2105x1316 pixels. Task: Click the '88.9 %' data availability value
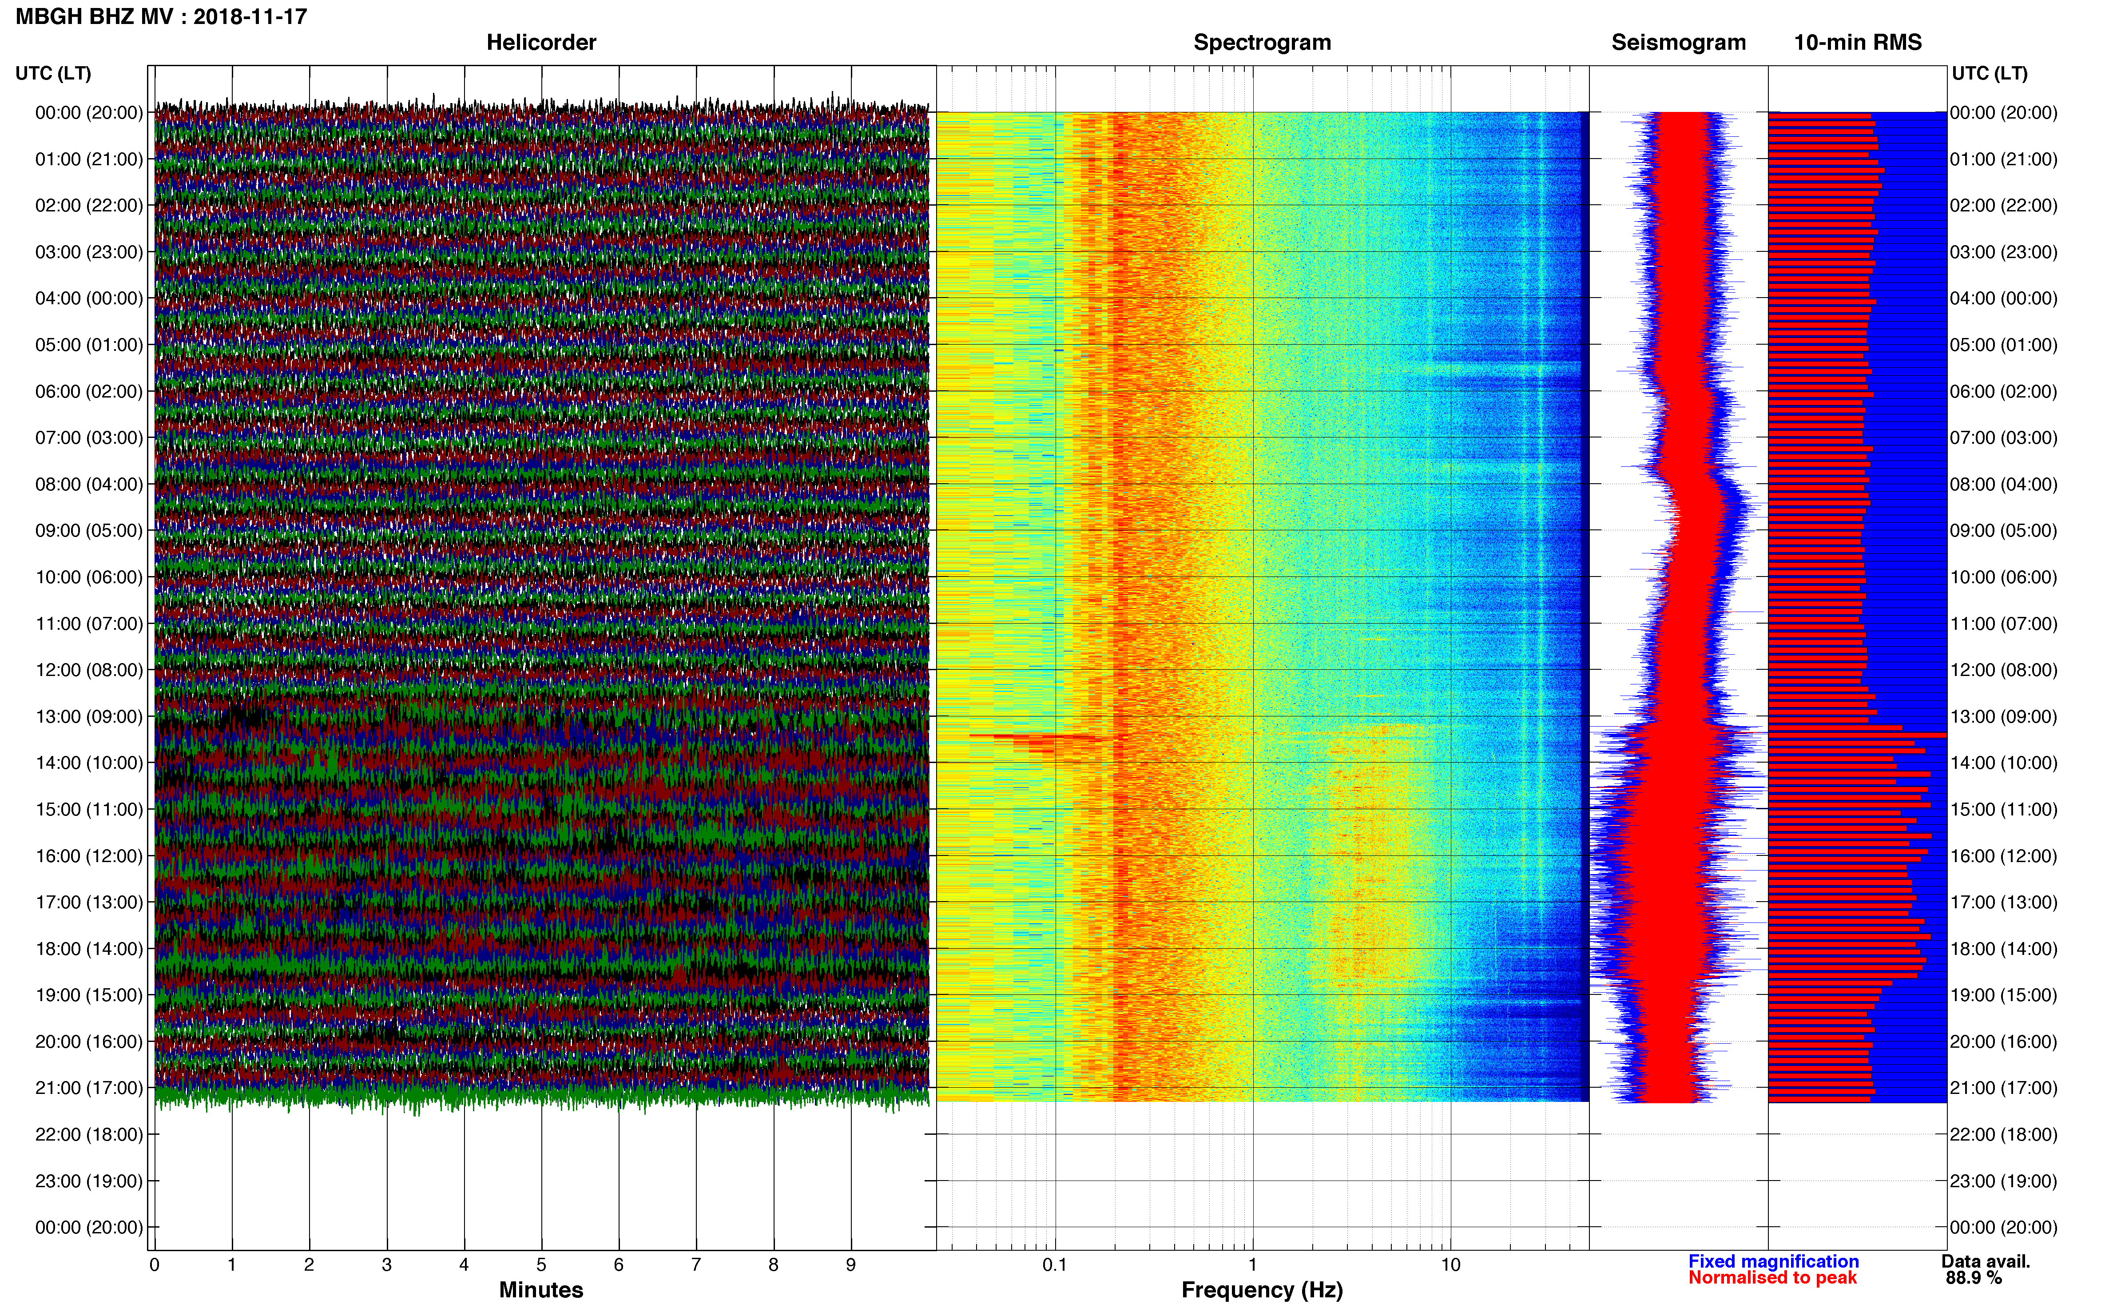tap(1974, 1278)
